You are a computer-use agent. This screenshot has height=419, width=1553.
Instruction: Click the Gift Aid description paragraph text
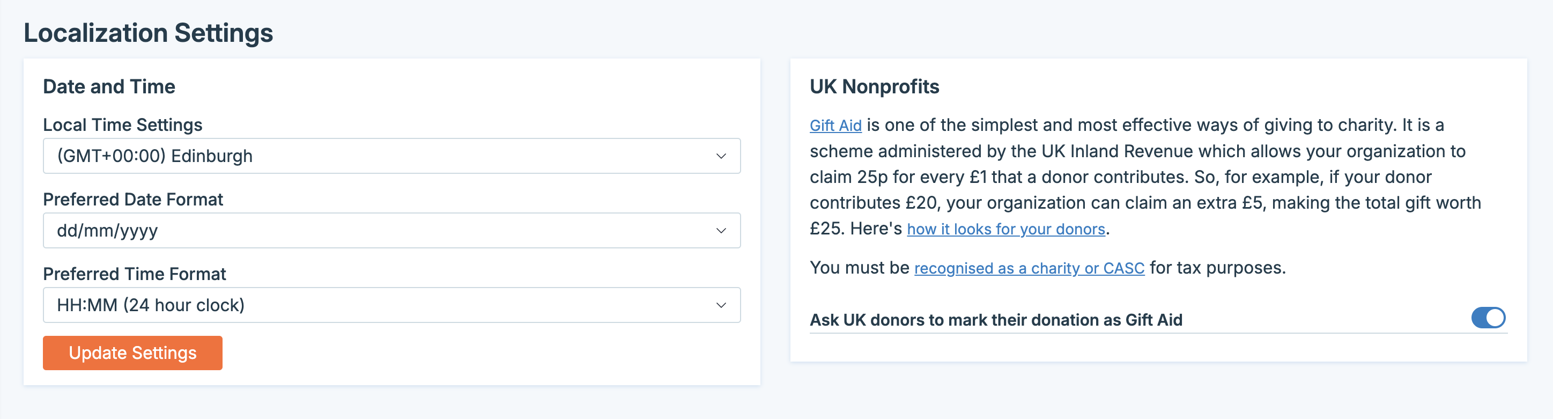click(1145, 177)
